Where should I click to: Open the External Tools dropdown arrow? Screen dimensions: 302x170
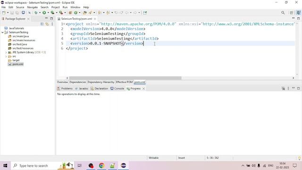[x=65, y=13]
